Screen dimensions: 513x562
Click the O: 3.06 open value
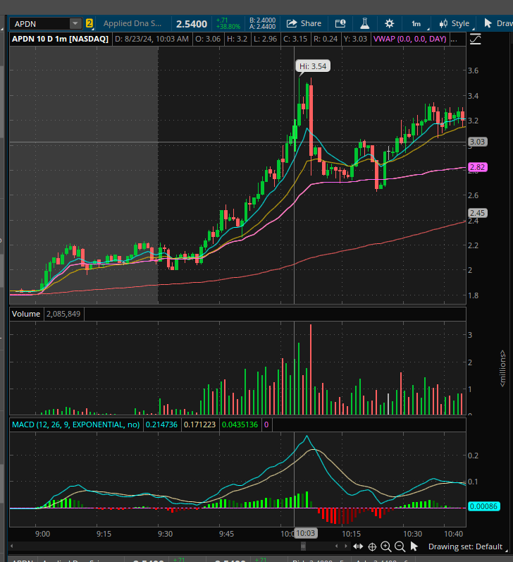click(x=208, y=39)
